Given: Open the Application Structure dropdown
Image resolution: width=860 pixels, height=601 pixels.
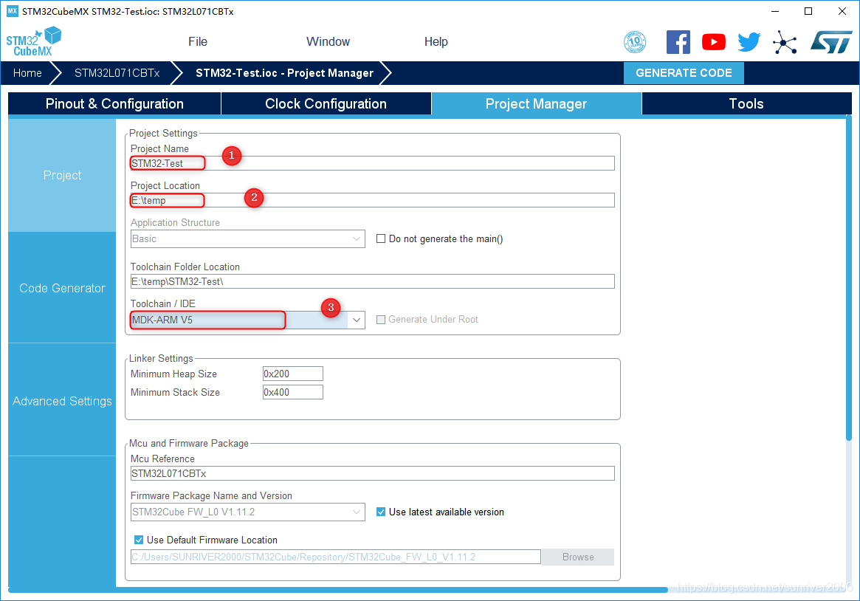Looking at the screenshot, I should (247, 238).
